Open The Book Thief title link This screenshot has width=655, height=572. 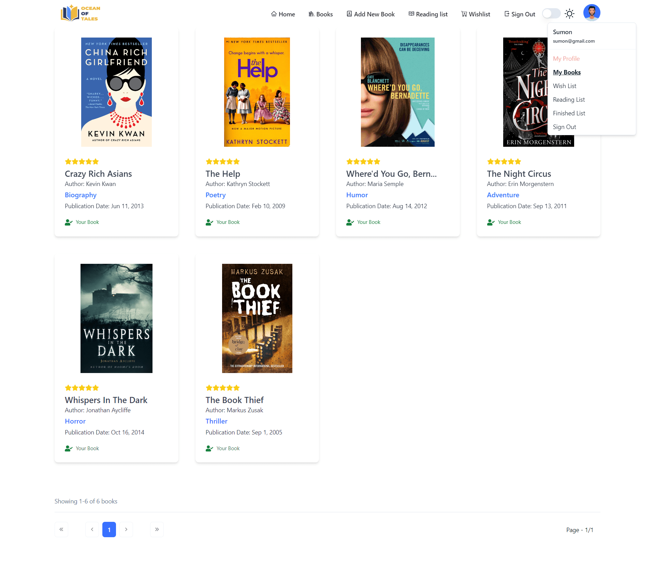click(234, 400)
